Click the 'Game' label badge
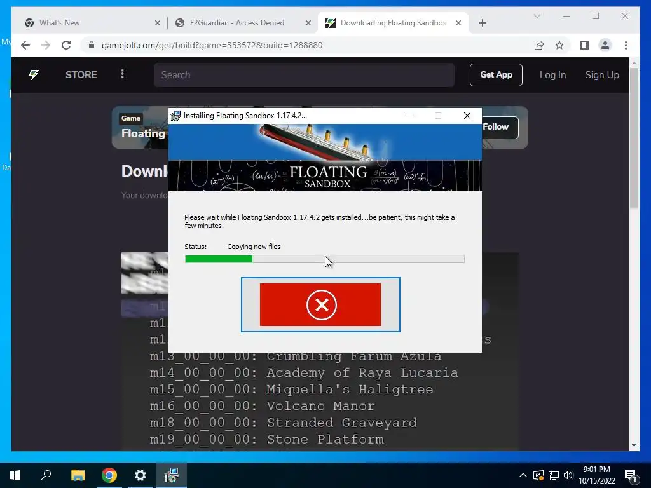Viewport: 651px width, 488px height. (x=131, y=118)
